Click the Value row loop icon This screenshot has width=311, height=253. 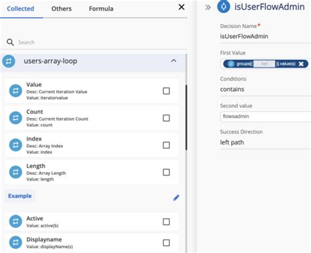click(x=16, y=91)
